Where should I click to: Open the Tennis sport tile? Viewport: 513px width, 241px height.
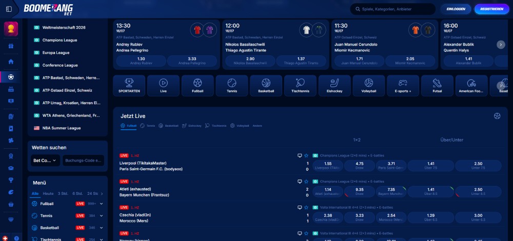(232, 86)
